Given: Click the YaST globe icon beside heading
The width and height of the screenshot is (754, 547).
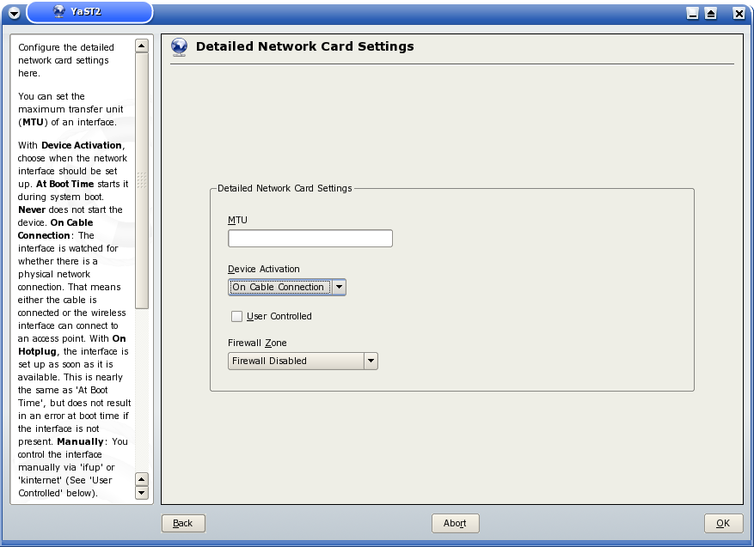Looking at the screenshot, I should point(180,47).
